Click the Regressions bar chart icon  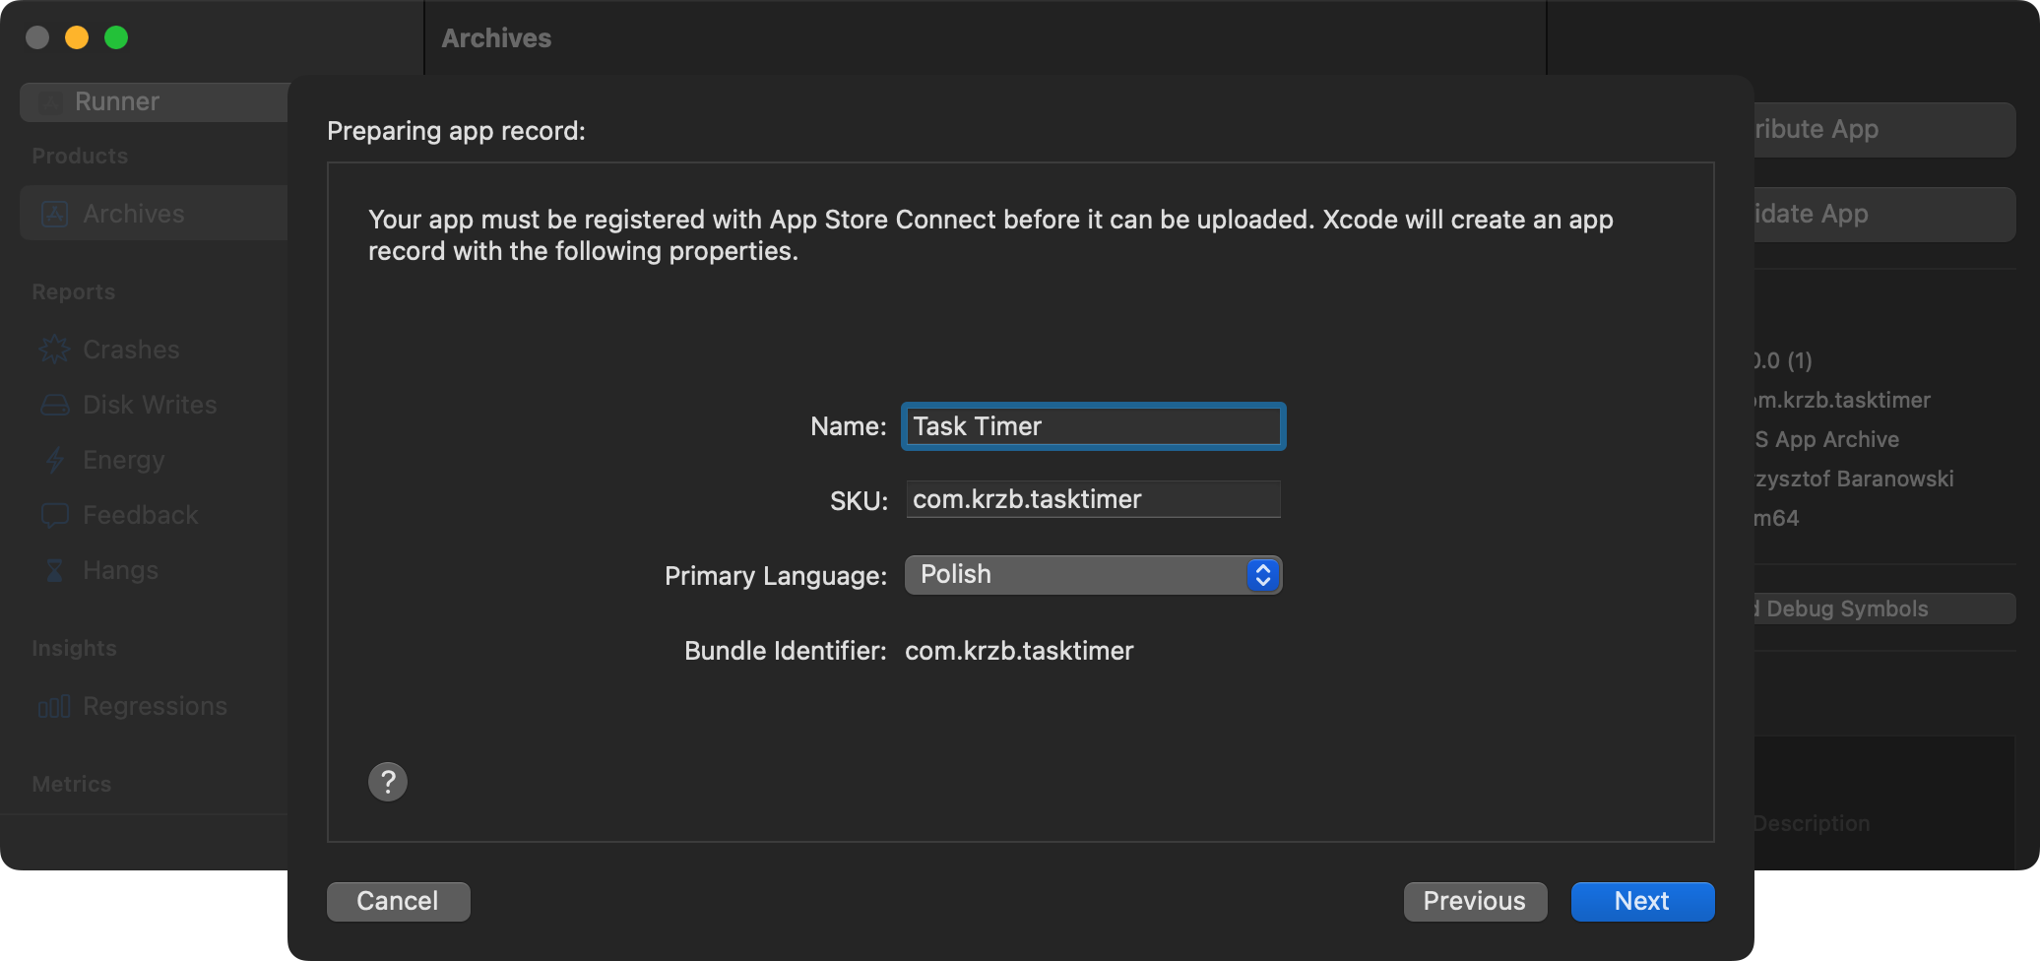54,706
